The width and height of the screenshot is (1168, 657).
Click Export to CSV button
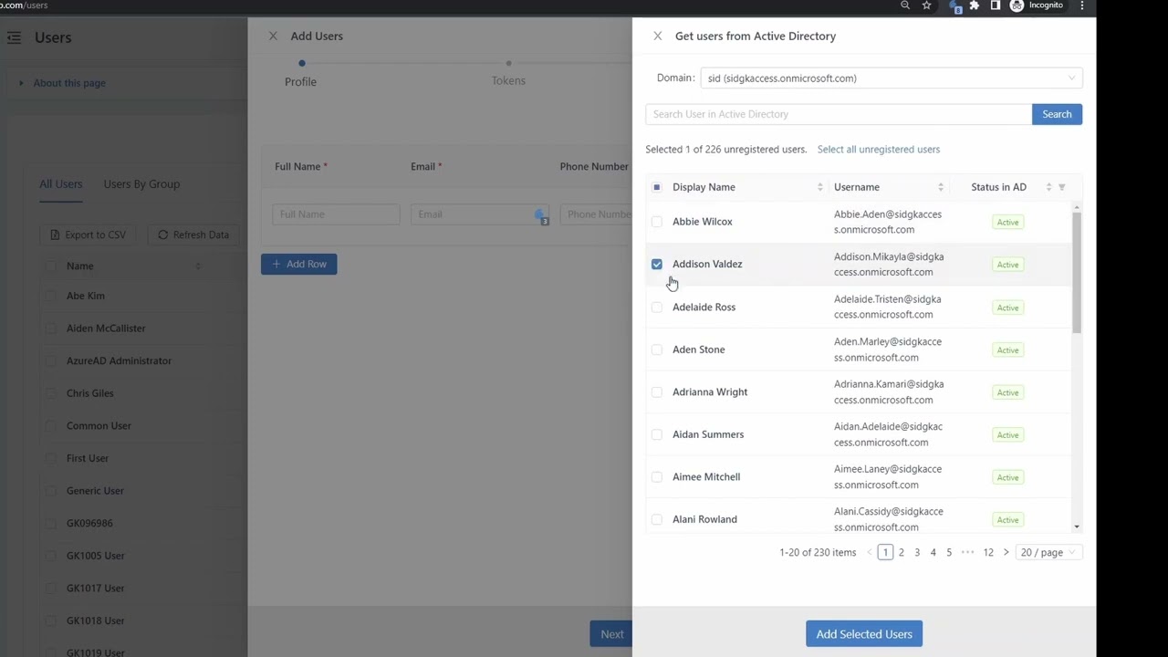[x=89, y=235]
